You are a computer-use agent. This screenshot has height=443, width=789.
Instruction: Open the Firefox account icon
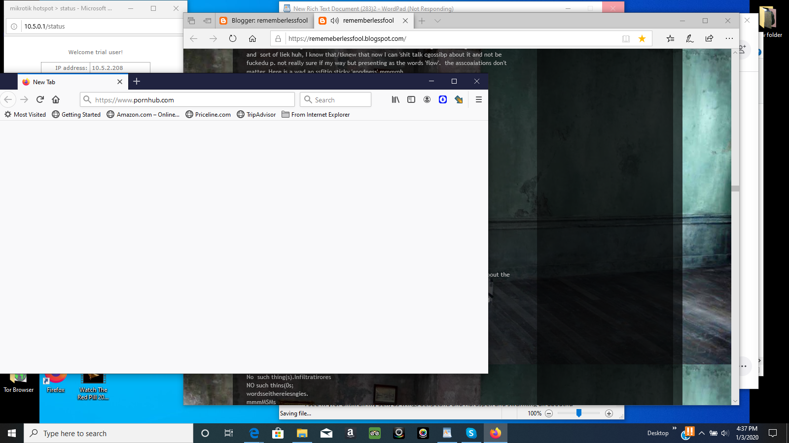[x=427, y=99]
